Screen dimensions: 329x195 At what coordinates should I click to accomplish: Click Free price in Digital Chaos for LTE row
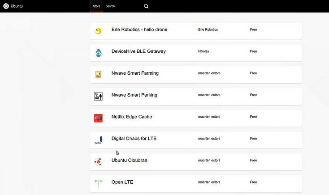coord(253,139)
